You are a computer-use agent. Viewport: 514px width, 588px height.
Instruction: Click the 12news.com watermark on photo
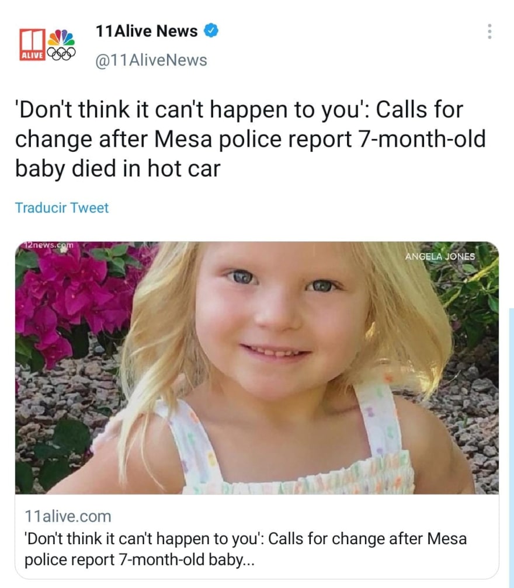coord(48,246)
